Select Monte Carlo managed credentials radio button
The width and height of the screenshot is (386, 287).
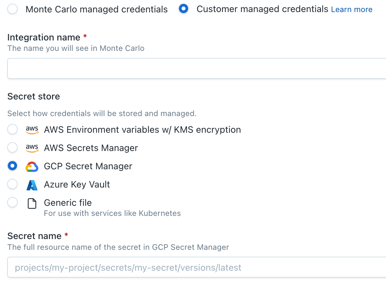(12, 9)
